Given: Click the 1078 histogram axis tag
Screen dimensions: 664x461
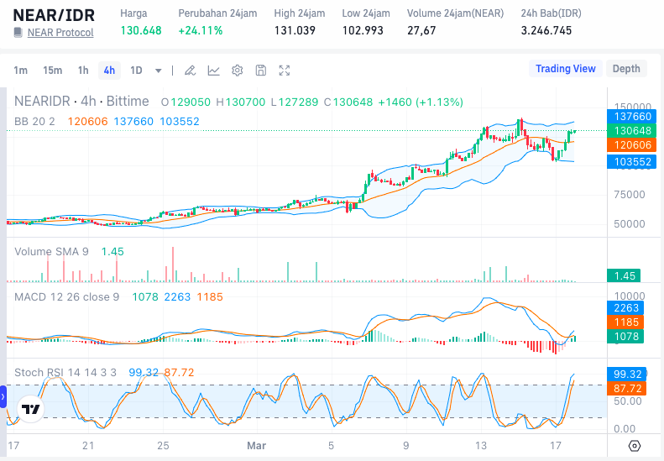Looking at the screenshot, I should pyautogui.click(x=625, y=337).
